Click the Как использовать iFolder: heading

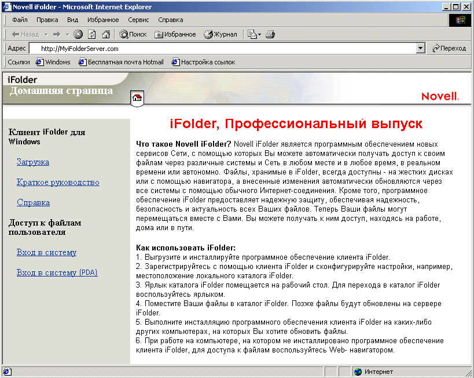click(x=186, y=248)
